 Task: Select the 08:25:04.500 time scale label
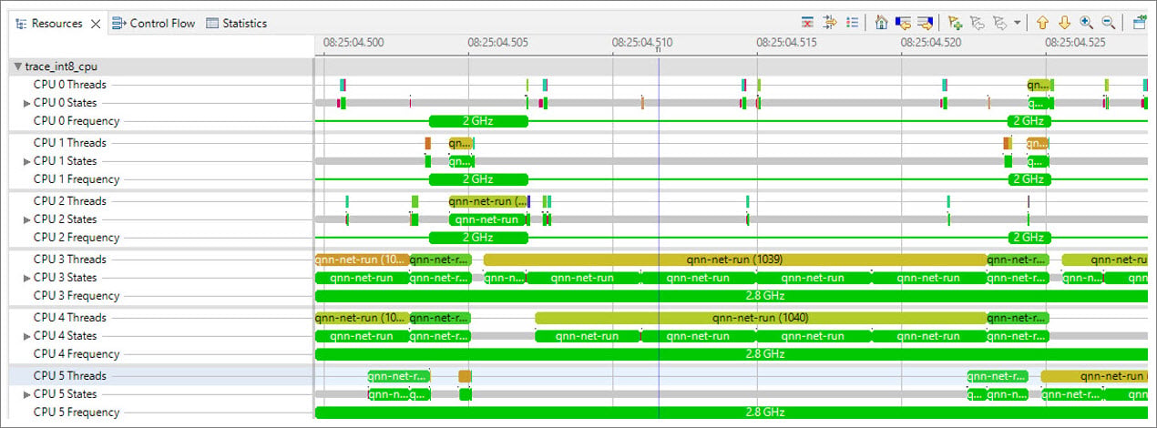(353, 42)
